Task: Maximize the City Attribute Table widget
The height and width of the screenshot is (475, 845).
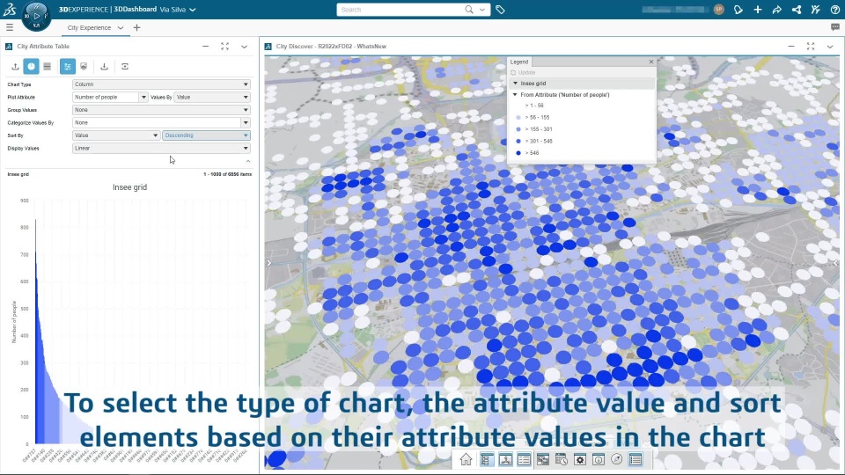Action: tap(224, 47)
